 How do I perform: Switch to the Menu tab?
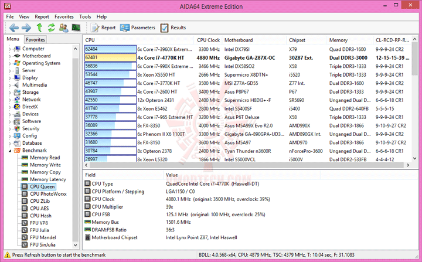coord(13,39)
